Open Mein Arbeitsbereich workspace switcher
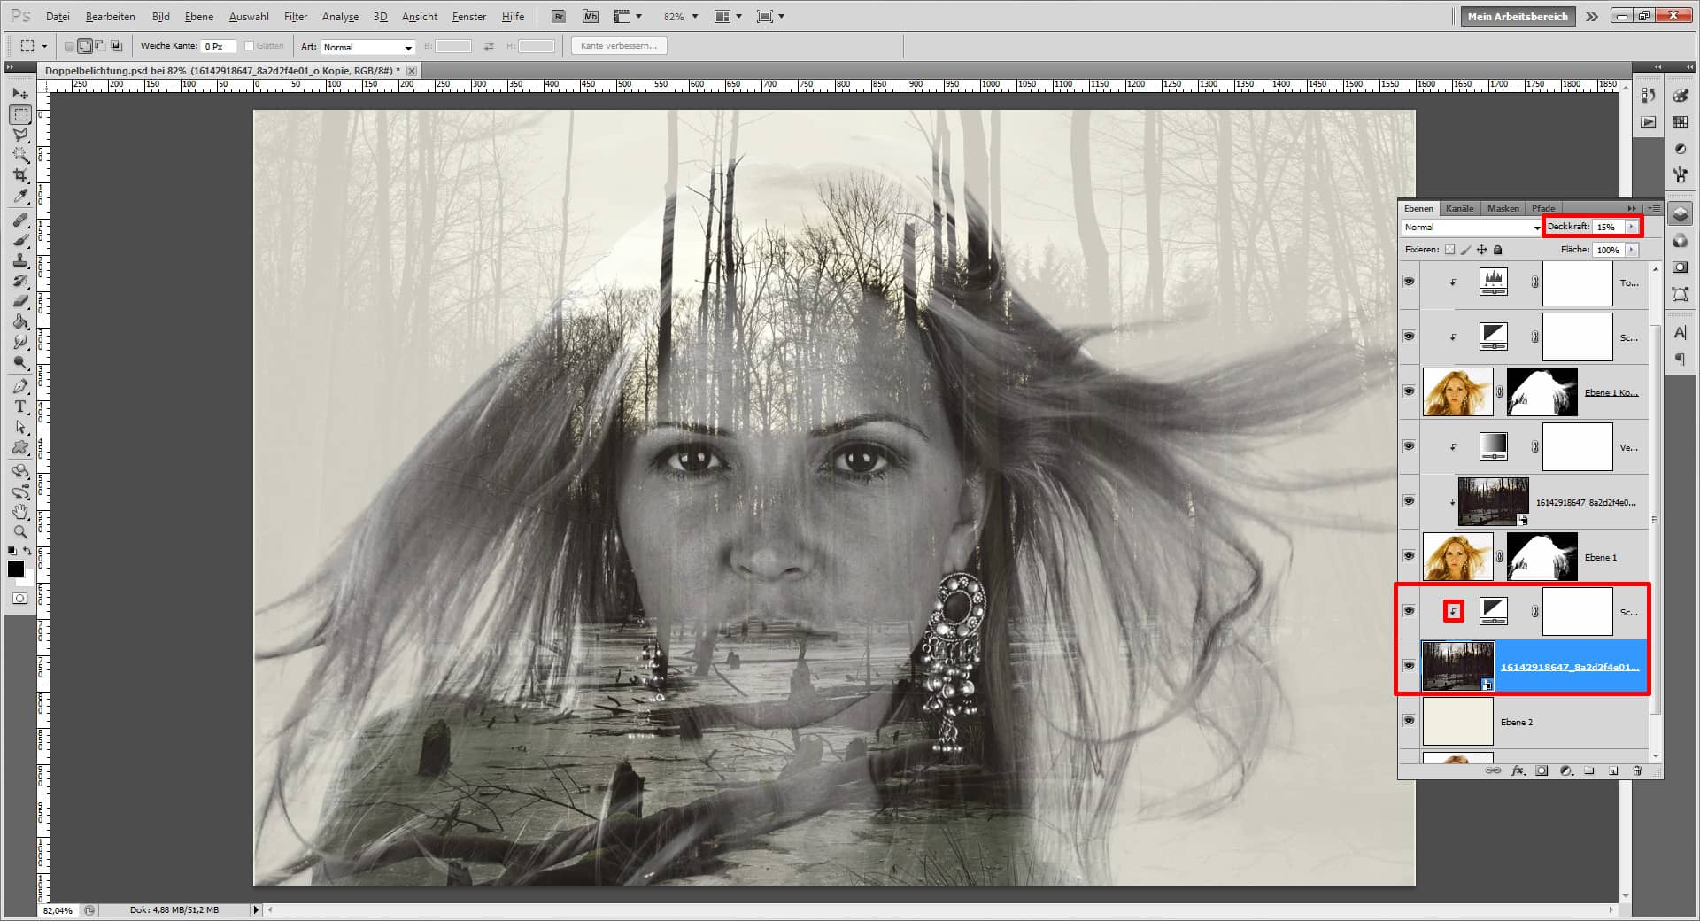1700x921 pixels. (1518, 16)
